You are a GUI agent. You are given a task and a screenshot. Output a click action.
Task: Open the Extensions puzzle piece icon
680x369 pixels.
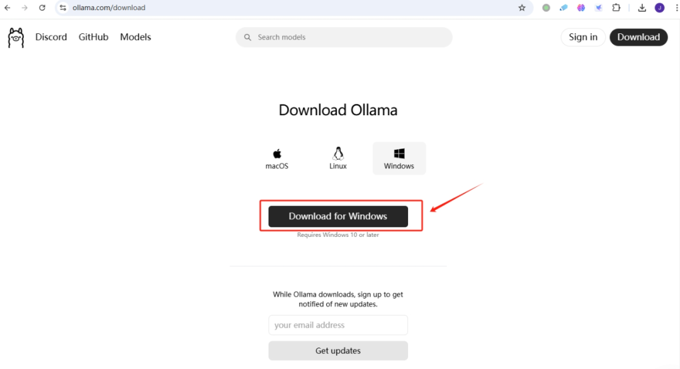click(616, 8)
